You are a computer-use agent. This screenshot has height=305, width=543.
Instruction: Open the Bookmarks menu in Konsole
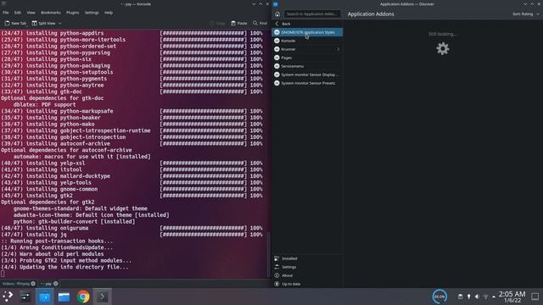(51, 13)
